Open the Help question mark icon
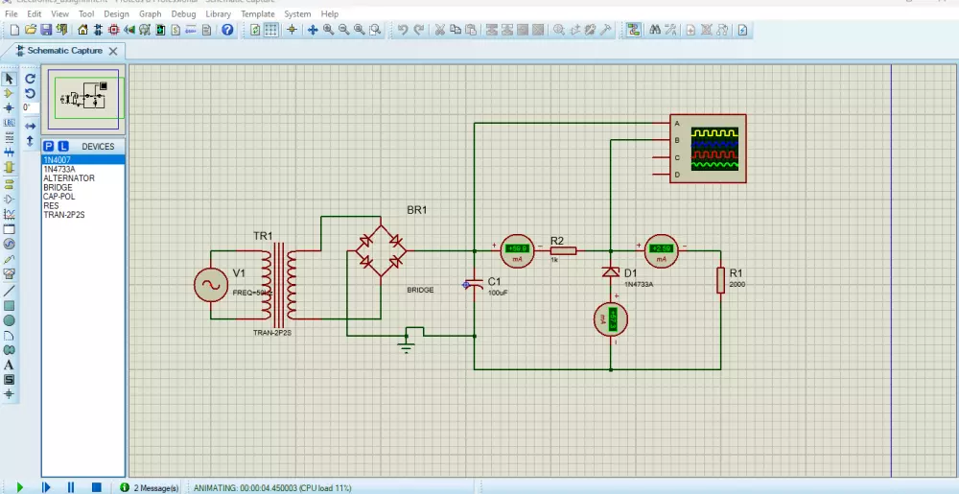Image resolution: width=959 pixels, height=494 pixels. [x=227, y=31]
